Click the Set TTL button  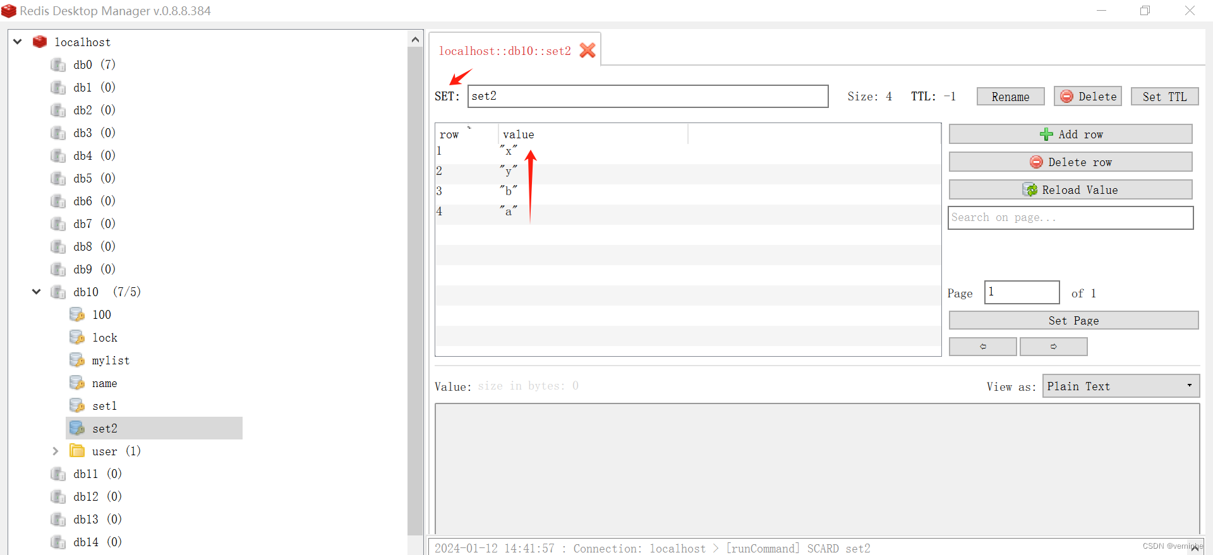[x=1164, y=97]
